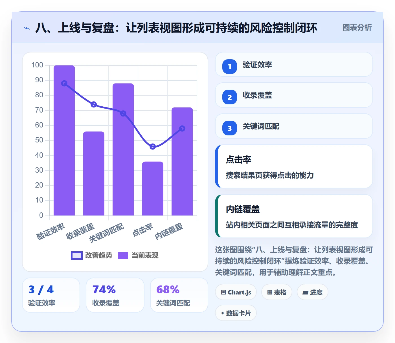This screenshot has width=395, height=343.
Task: Click the trend line point above 验证效率
Action: (64, 83)
